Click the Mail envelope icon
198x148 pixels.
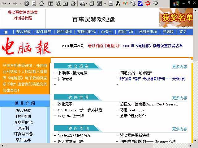click(82, 3)
